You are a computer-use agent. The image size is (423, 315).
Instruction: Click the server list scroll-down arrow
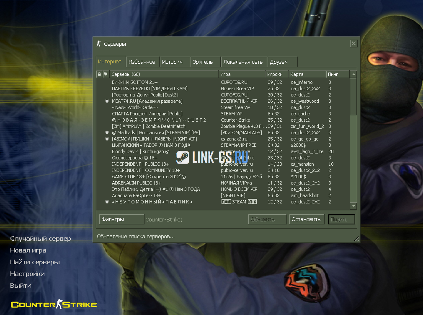coord(353,206)
